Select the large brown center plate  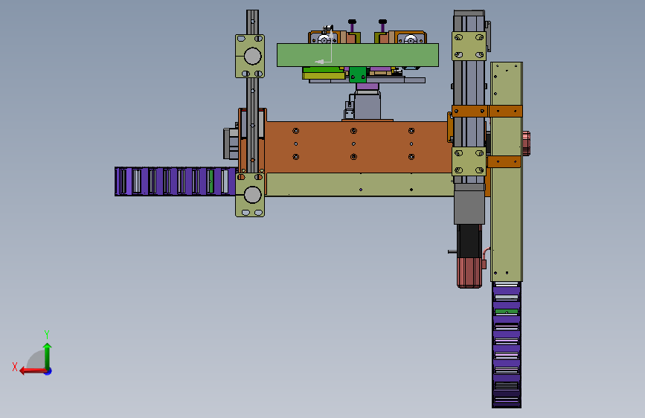coord(357,147)
